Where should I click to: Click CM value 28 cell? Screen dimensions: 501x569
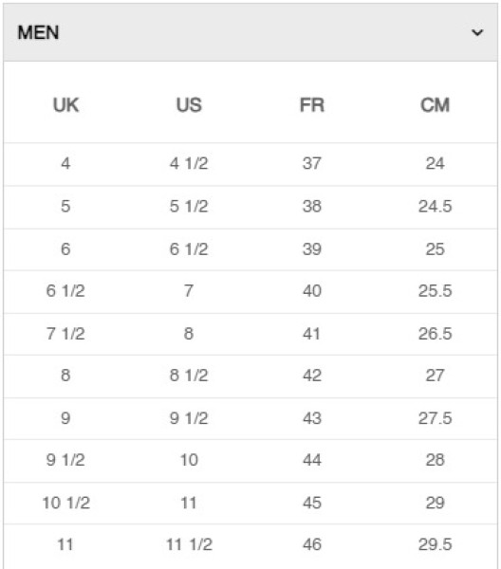click(435, 460)
